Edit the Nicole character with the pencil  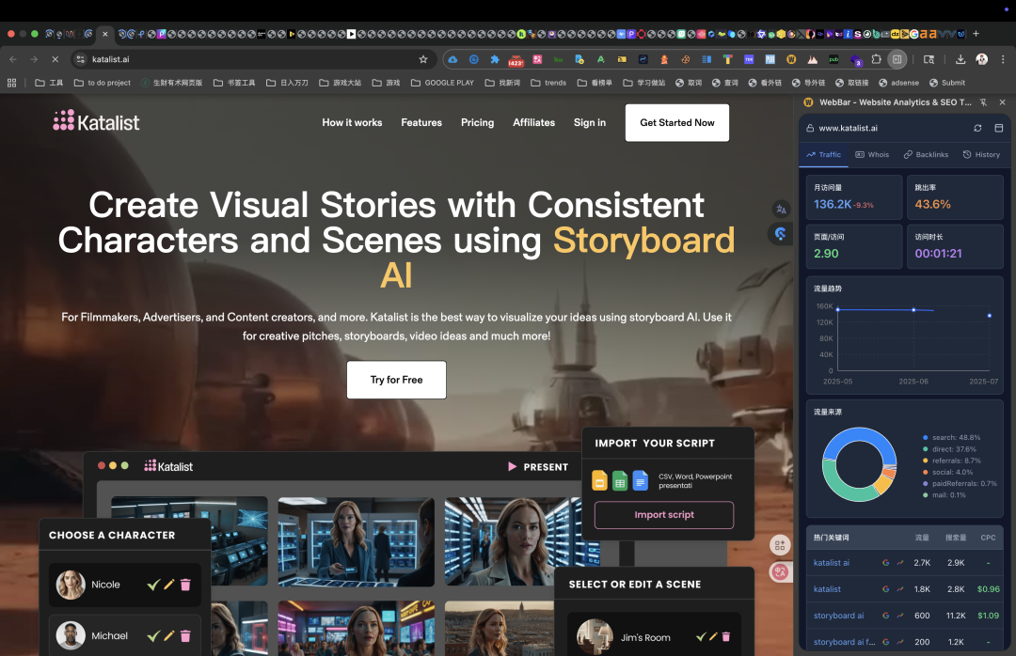169,585
